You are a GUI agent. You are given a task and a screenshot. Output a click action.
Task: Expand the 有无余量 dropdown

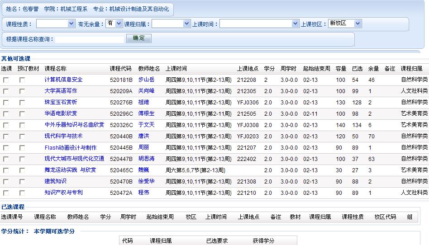(x=114, y=24)
